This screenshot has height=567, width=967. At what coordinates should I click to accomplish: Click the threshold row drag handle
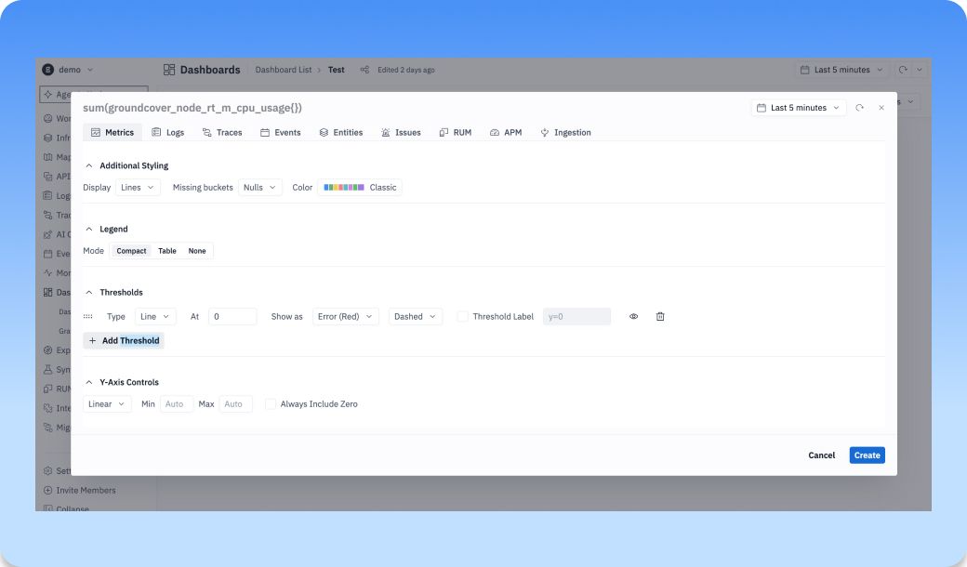point(88,316)
